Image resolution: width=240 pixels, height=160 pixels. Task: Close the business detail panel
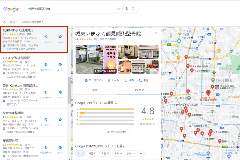(x=157, y=33)
